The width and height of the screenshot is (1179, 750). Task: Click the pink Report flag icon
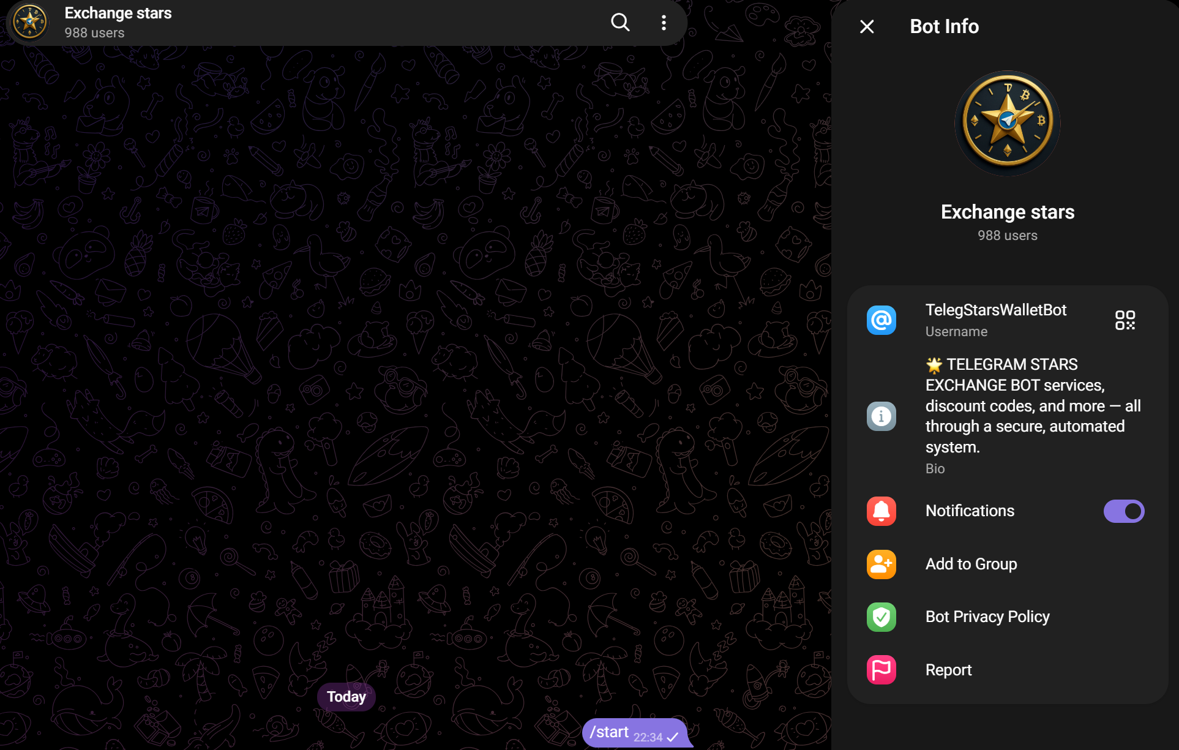(881, 670)
